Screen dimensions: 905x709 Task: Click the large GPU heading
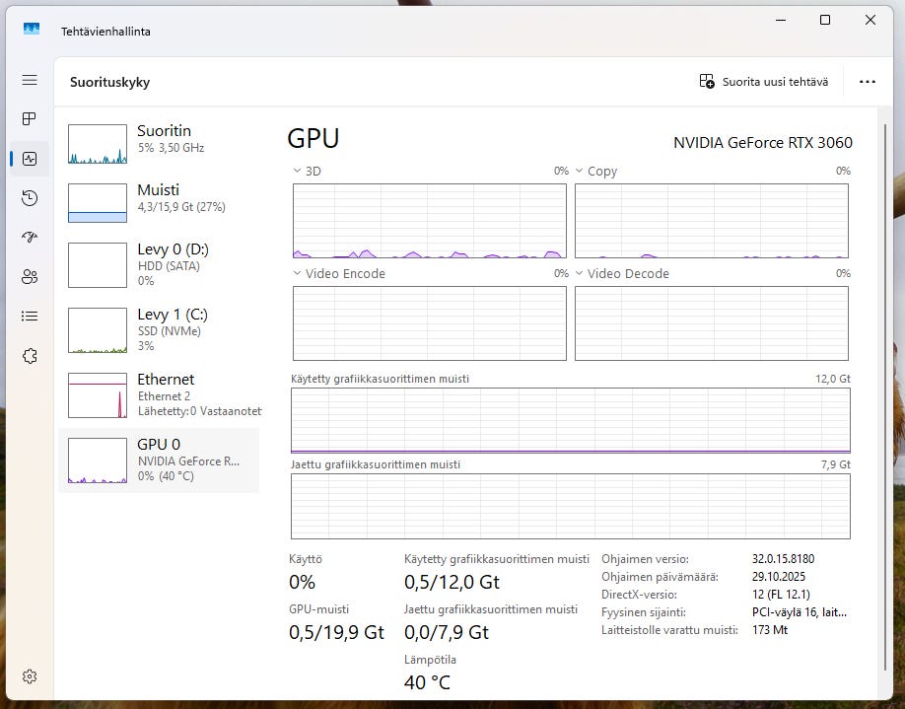coord(313,139)
